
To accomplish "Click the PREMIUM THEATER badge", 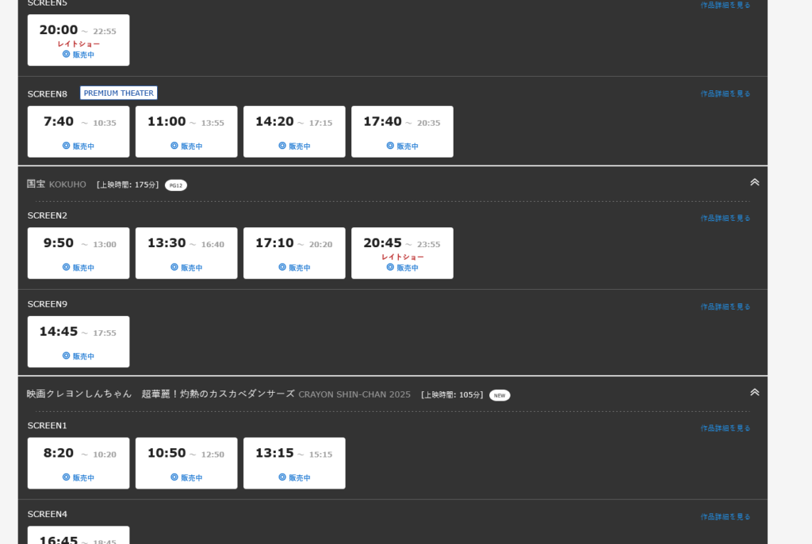I will click(x=119, y=93).
